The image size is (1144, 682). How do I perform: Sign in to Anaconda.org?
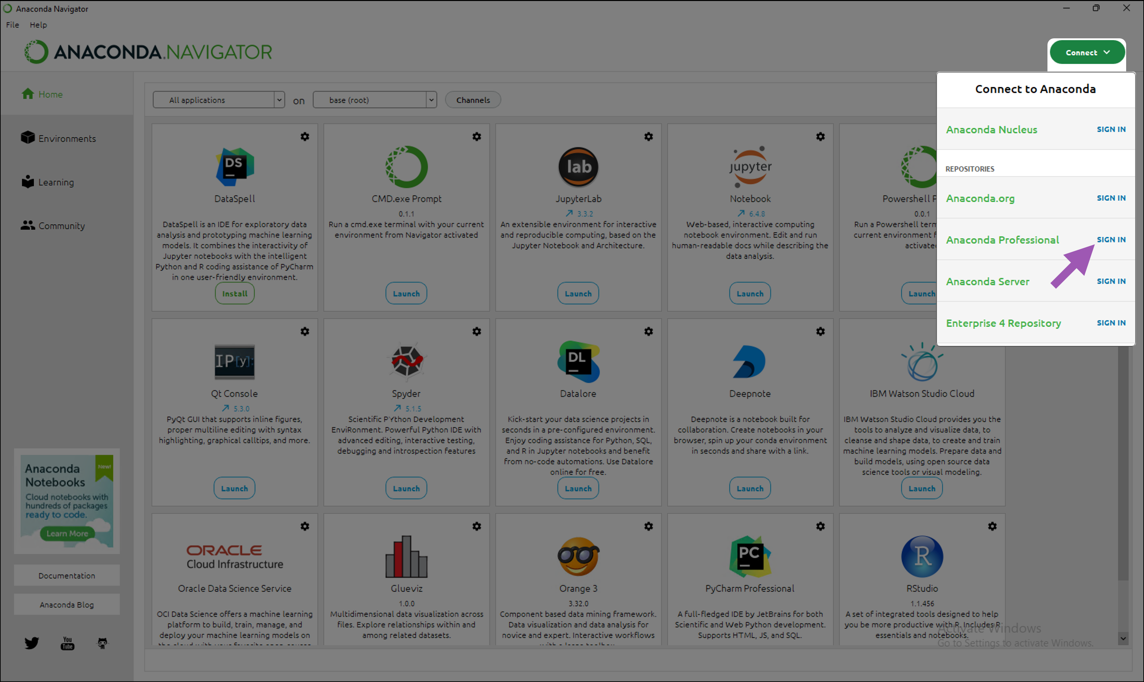click(x=1111, y=198)
